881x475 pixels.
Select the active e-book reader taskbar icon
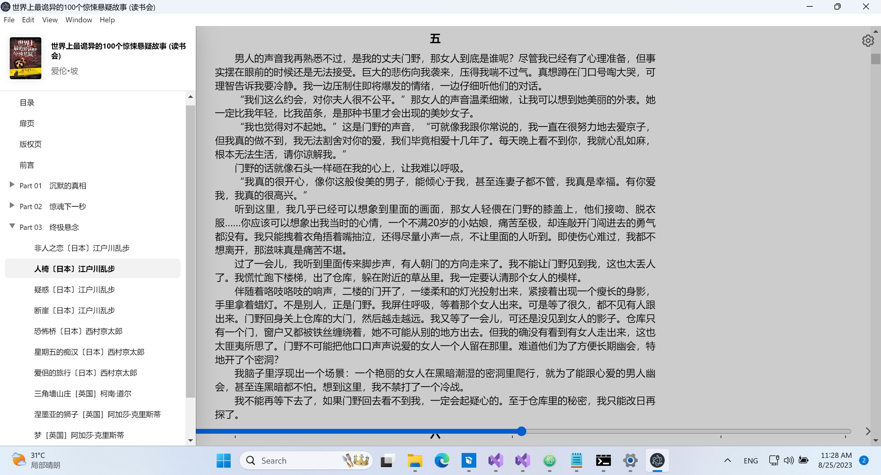coord(657,460)
